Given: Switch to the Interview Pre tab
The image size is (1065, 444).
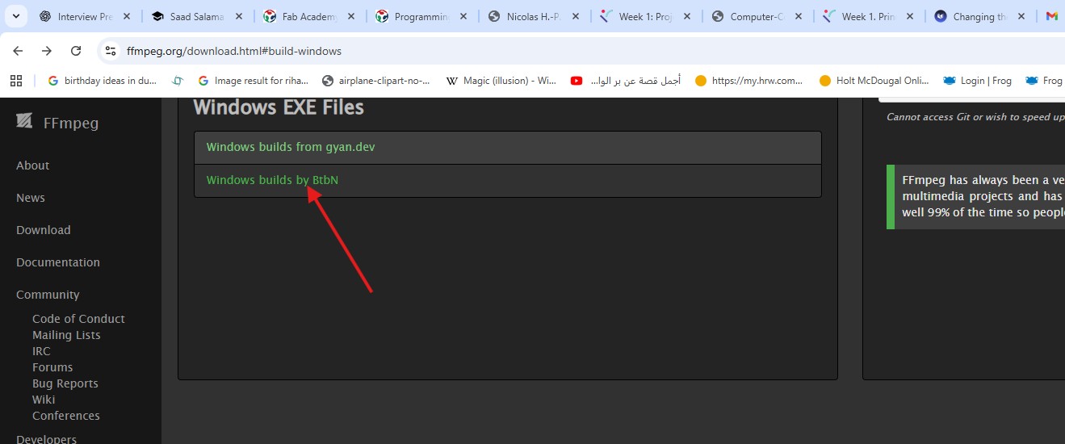Looking at the screenshot, I should [85, 16].
